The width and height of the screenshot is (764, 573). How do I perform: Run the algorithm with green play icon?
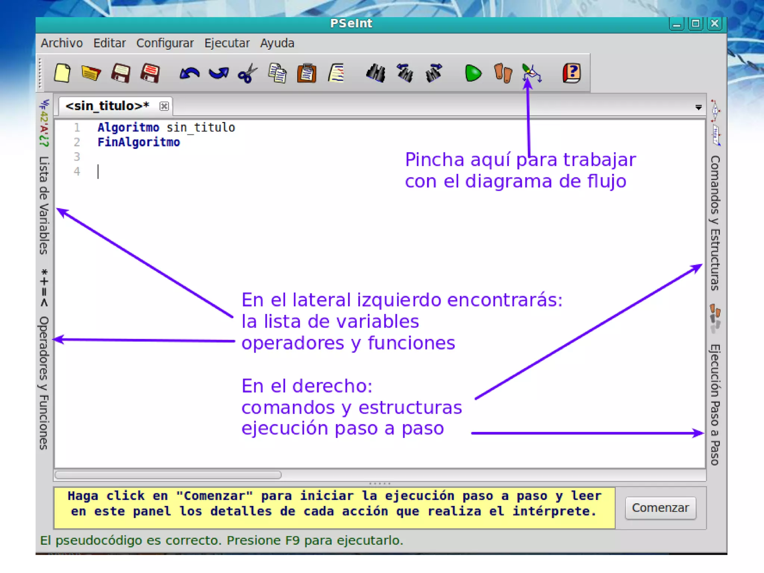click(x=473, y=73)
